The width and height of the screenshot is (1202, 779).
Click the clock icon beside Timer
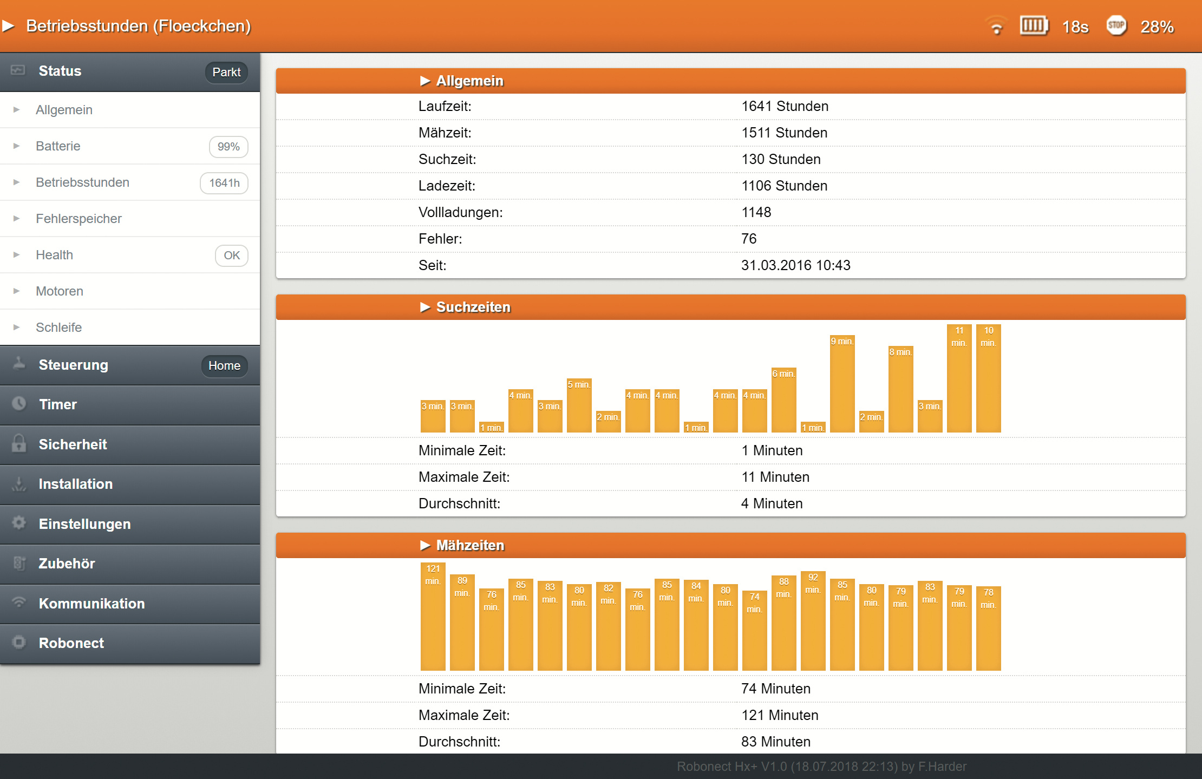pyautogui.click(x=19, y=404)
